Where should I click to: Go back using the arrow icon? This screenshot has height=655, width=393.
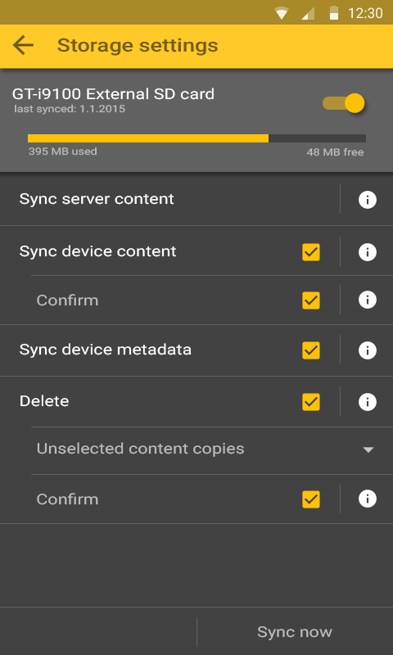(23, 45)
